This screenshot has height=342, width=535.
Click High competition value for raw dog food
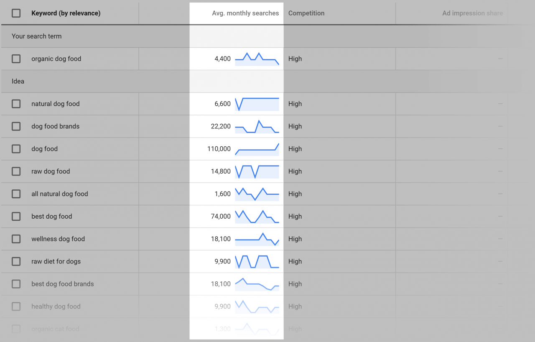coord(295,171)
